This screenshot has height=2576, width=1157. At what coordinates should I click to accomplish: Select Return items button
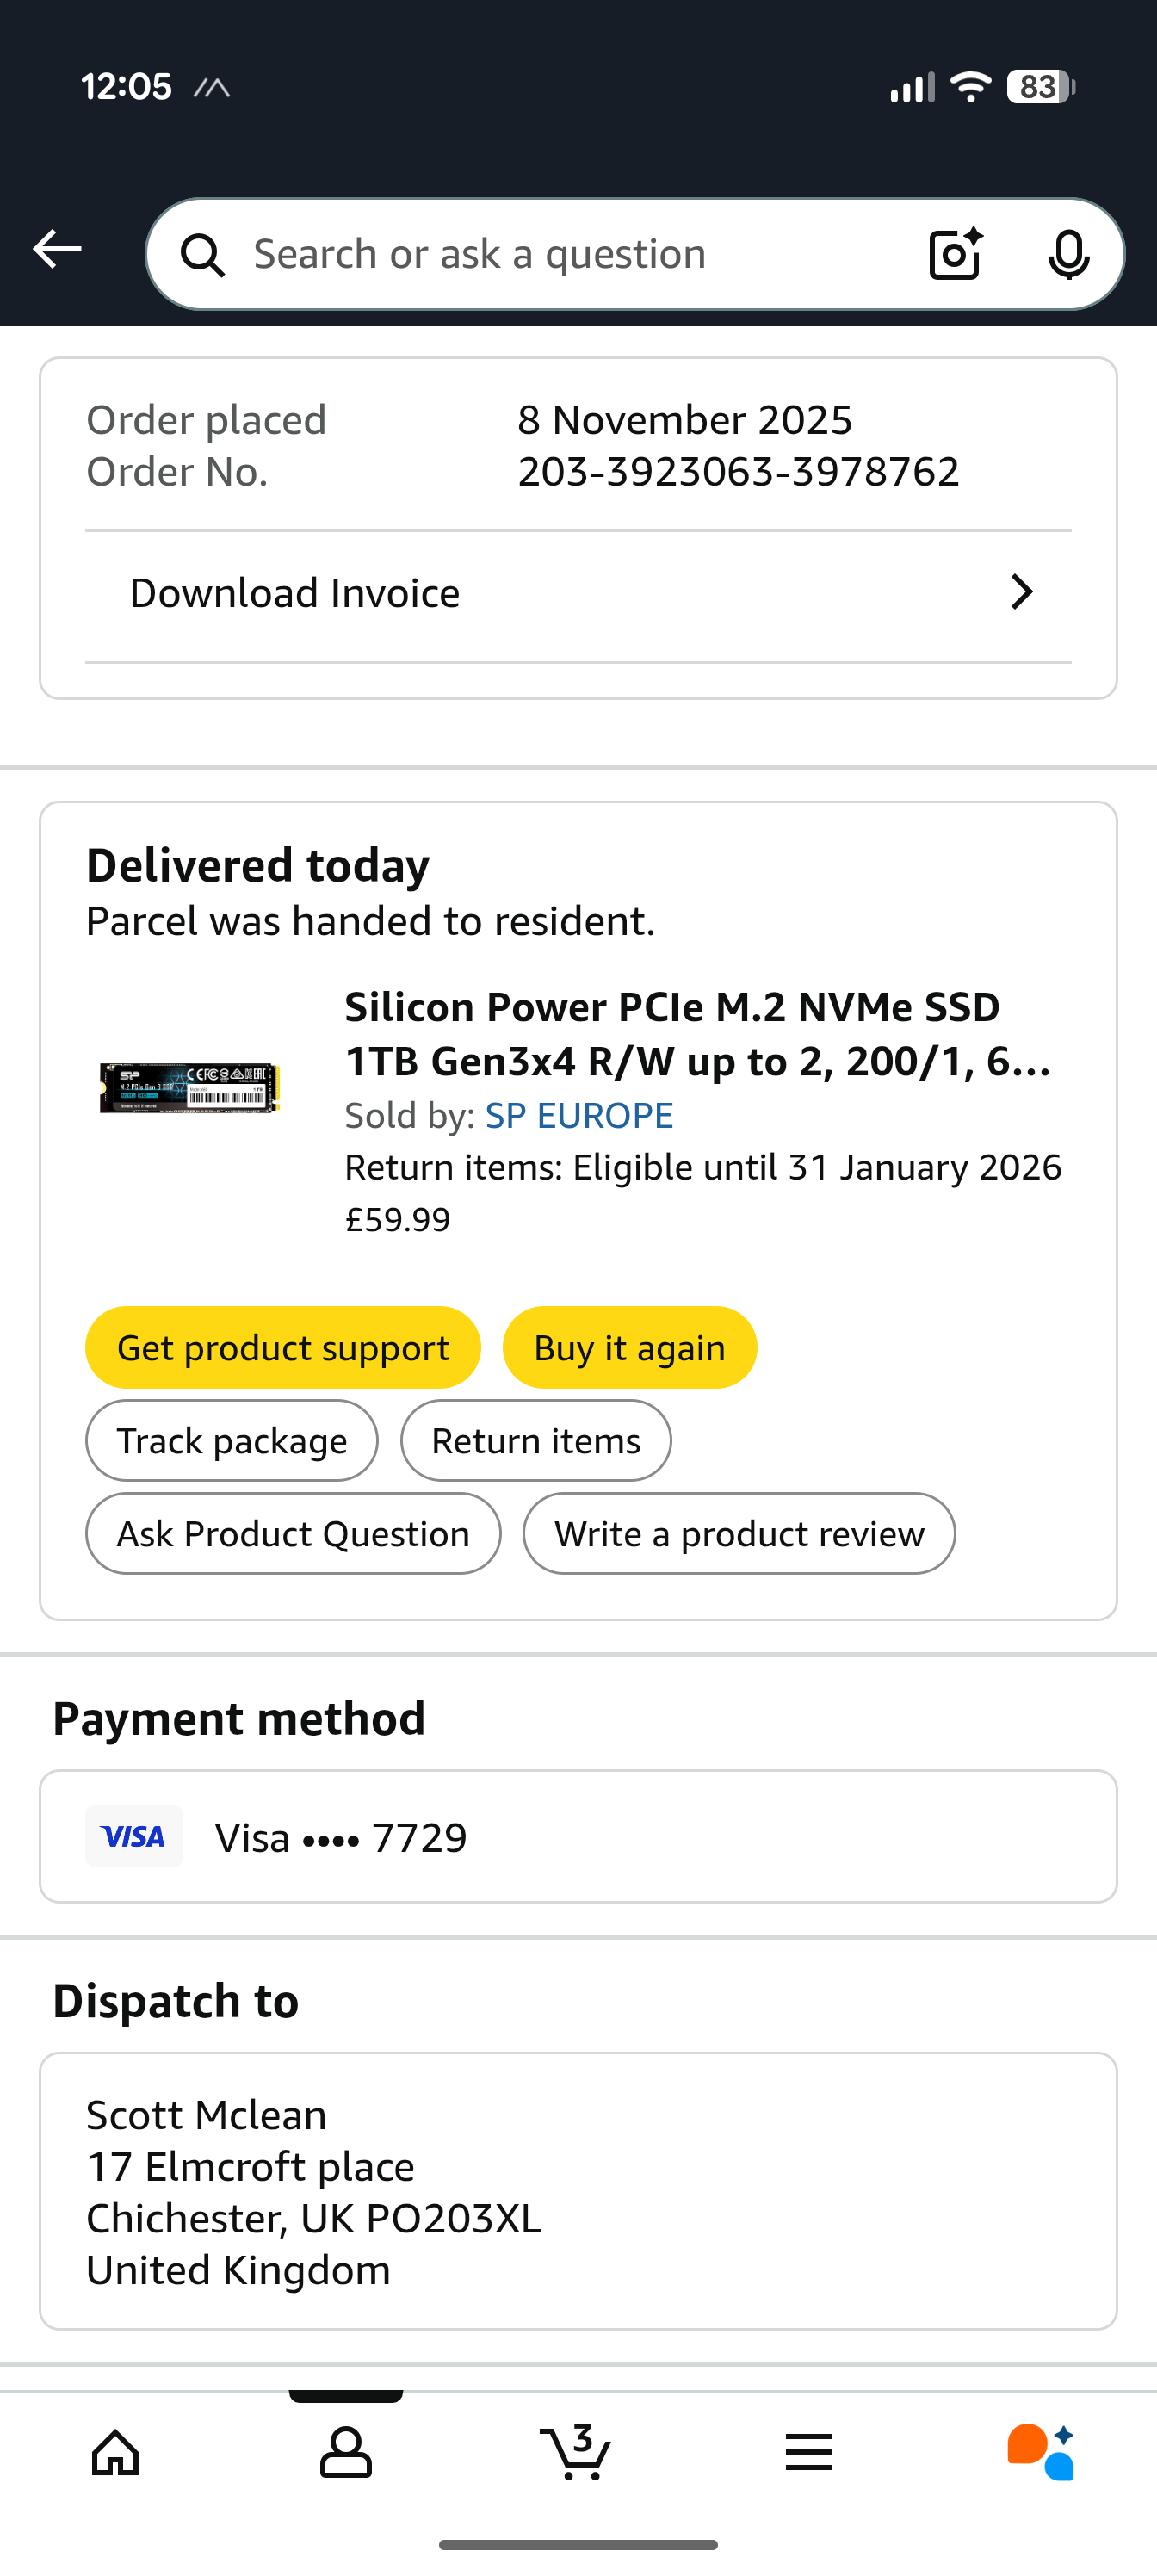coord(536,1440)
